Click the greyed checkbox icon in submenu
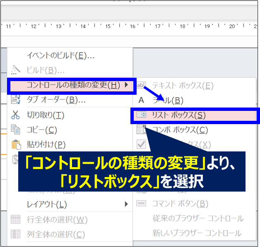The width and height of the screenshot is (260, 247). tap(141, 145)
